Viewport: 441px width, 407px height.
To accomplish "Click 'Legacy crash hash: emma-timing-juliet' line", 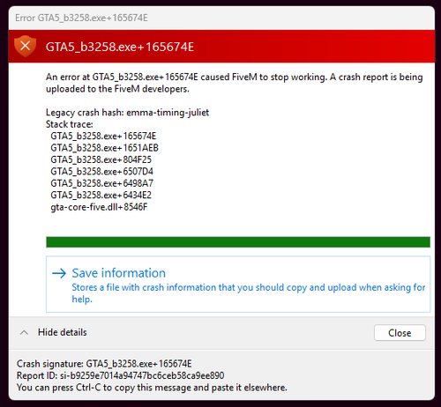I will [127, 113].
